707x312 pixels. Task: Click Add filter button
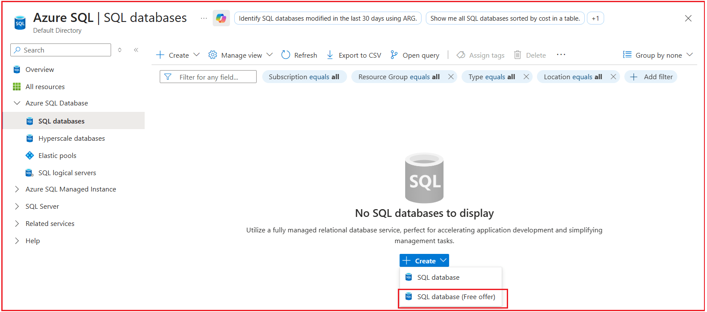click(651, 77)
